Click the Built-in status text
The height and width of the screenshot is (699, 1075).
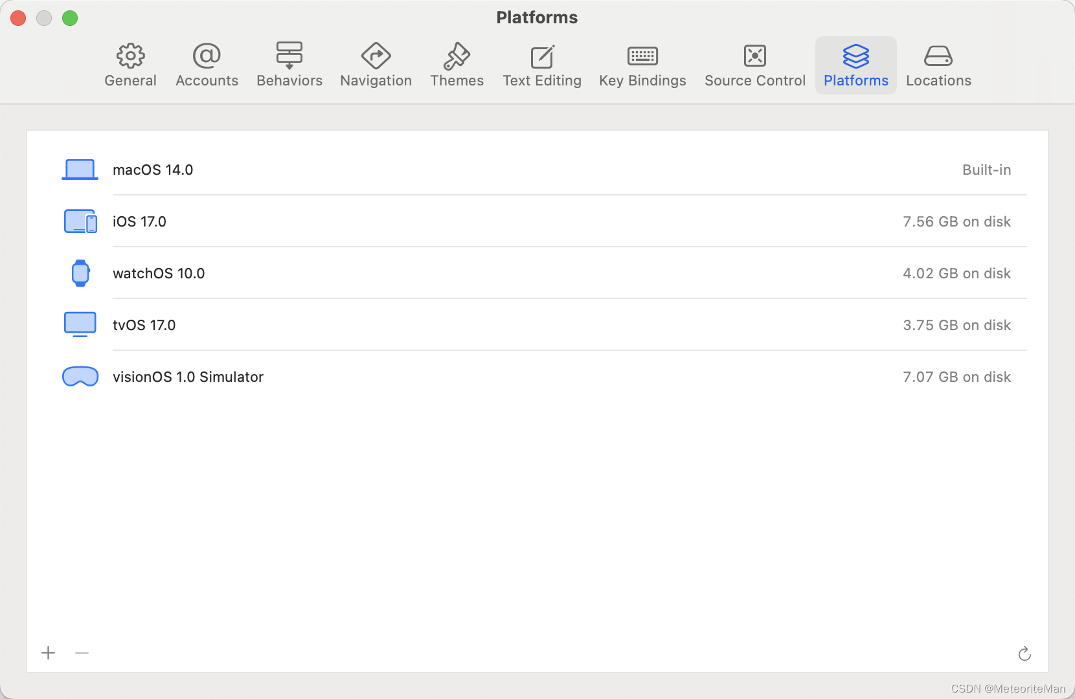[x=986, y=170]
